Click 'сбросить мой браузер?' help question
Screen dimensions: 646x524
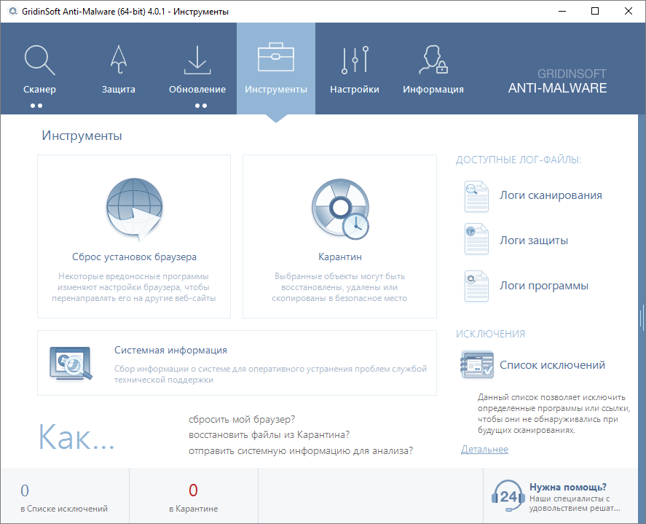(242, 419)
